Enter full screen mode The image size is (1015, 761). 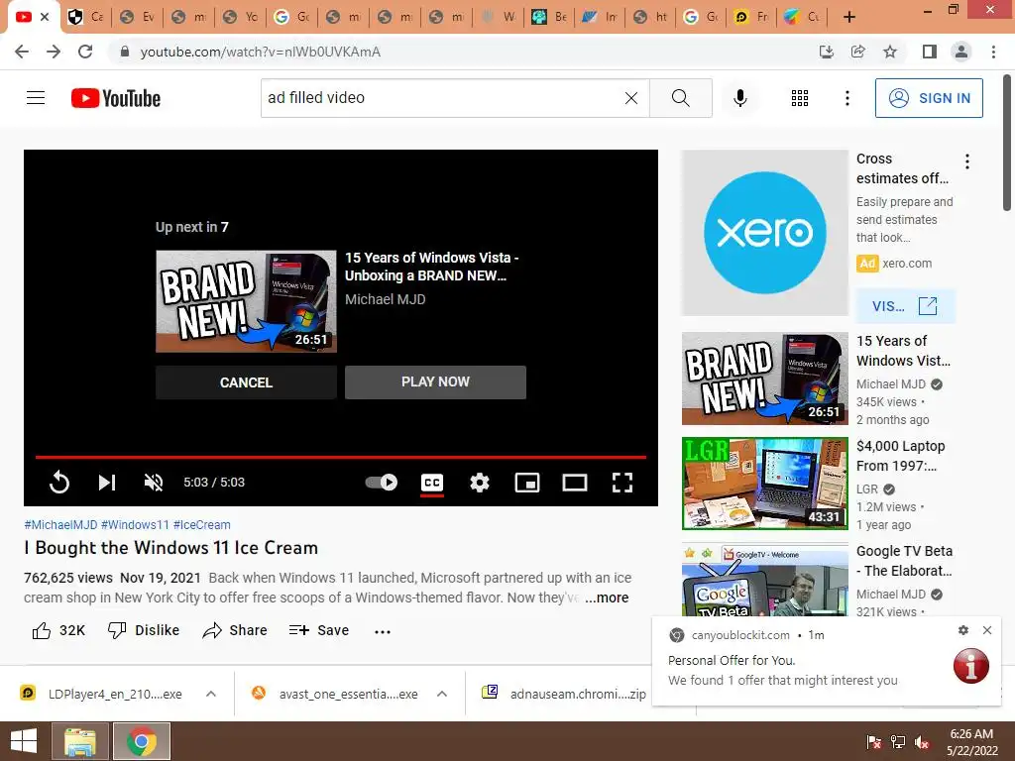pos(622,483)
